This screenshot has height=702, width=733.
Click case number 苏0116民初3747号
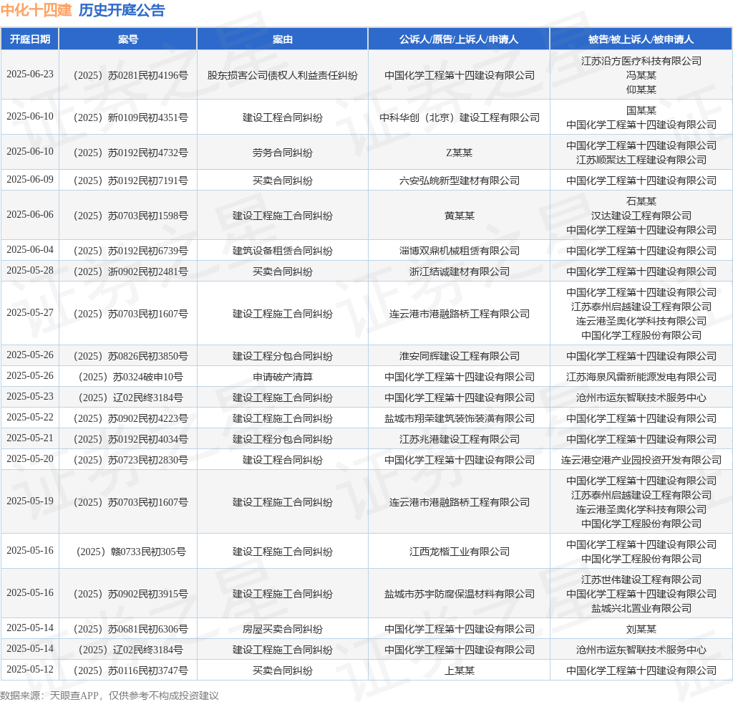click(x=131, y=670)
